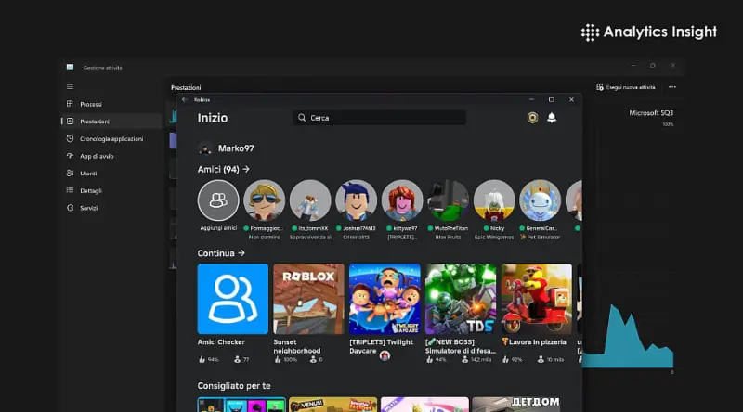This screenshot has width=743, height=412.
Task: Open friend MutoTheTitan avatar
Action: [x=448, y=200]
